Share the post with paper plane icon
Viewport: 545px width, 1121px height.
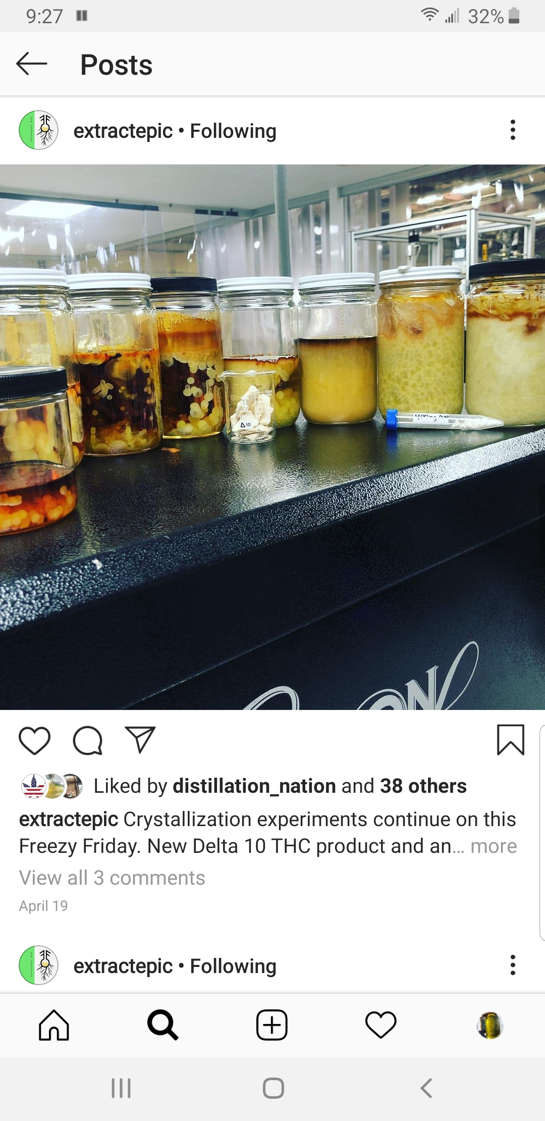(140, 740)
